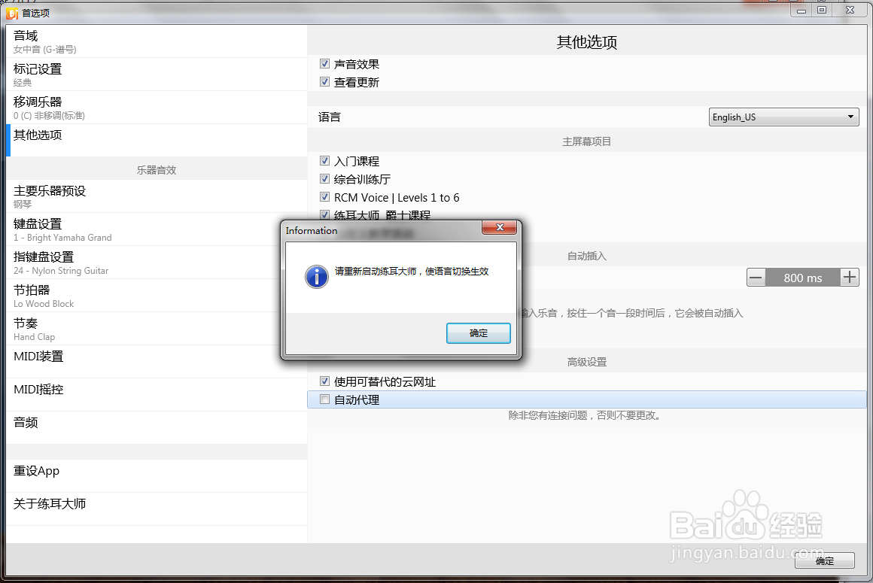Open the English_US language dropdown
873x583 pixels.
[x=783, y=117]
